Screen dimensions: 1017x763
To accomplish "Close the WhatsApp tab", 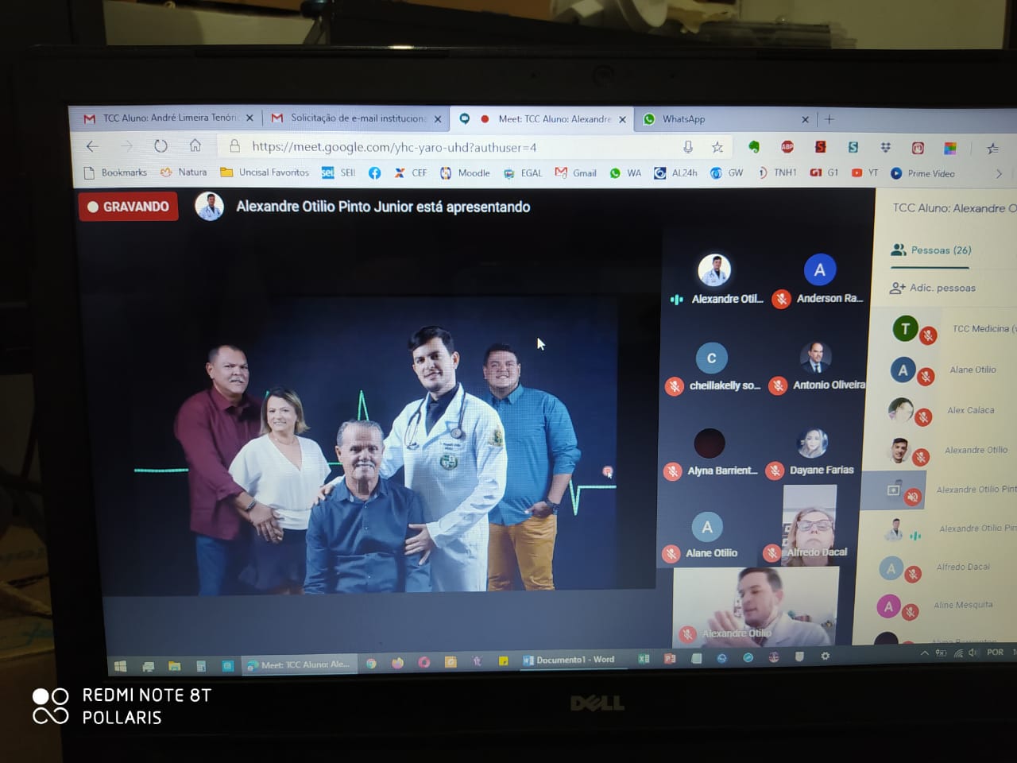I will (805, 120).
